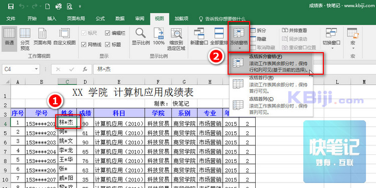
Task: Click the fx insert function icon
Action: point(85,69)
